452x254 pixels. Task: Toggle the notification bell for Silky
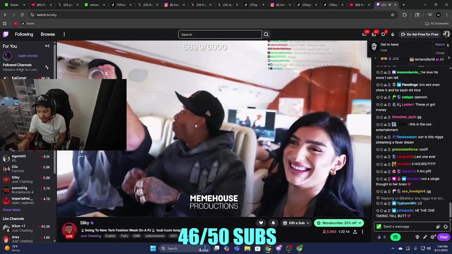tap(273, 223)
